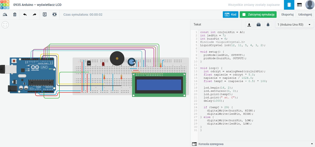The image size is (315, 147).
Task: Zoom to fit the circuit view
Action: point(5,25)
